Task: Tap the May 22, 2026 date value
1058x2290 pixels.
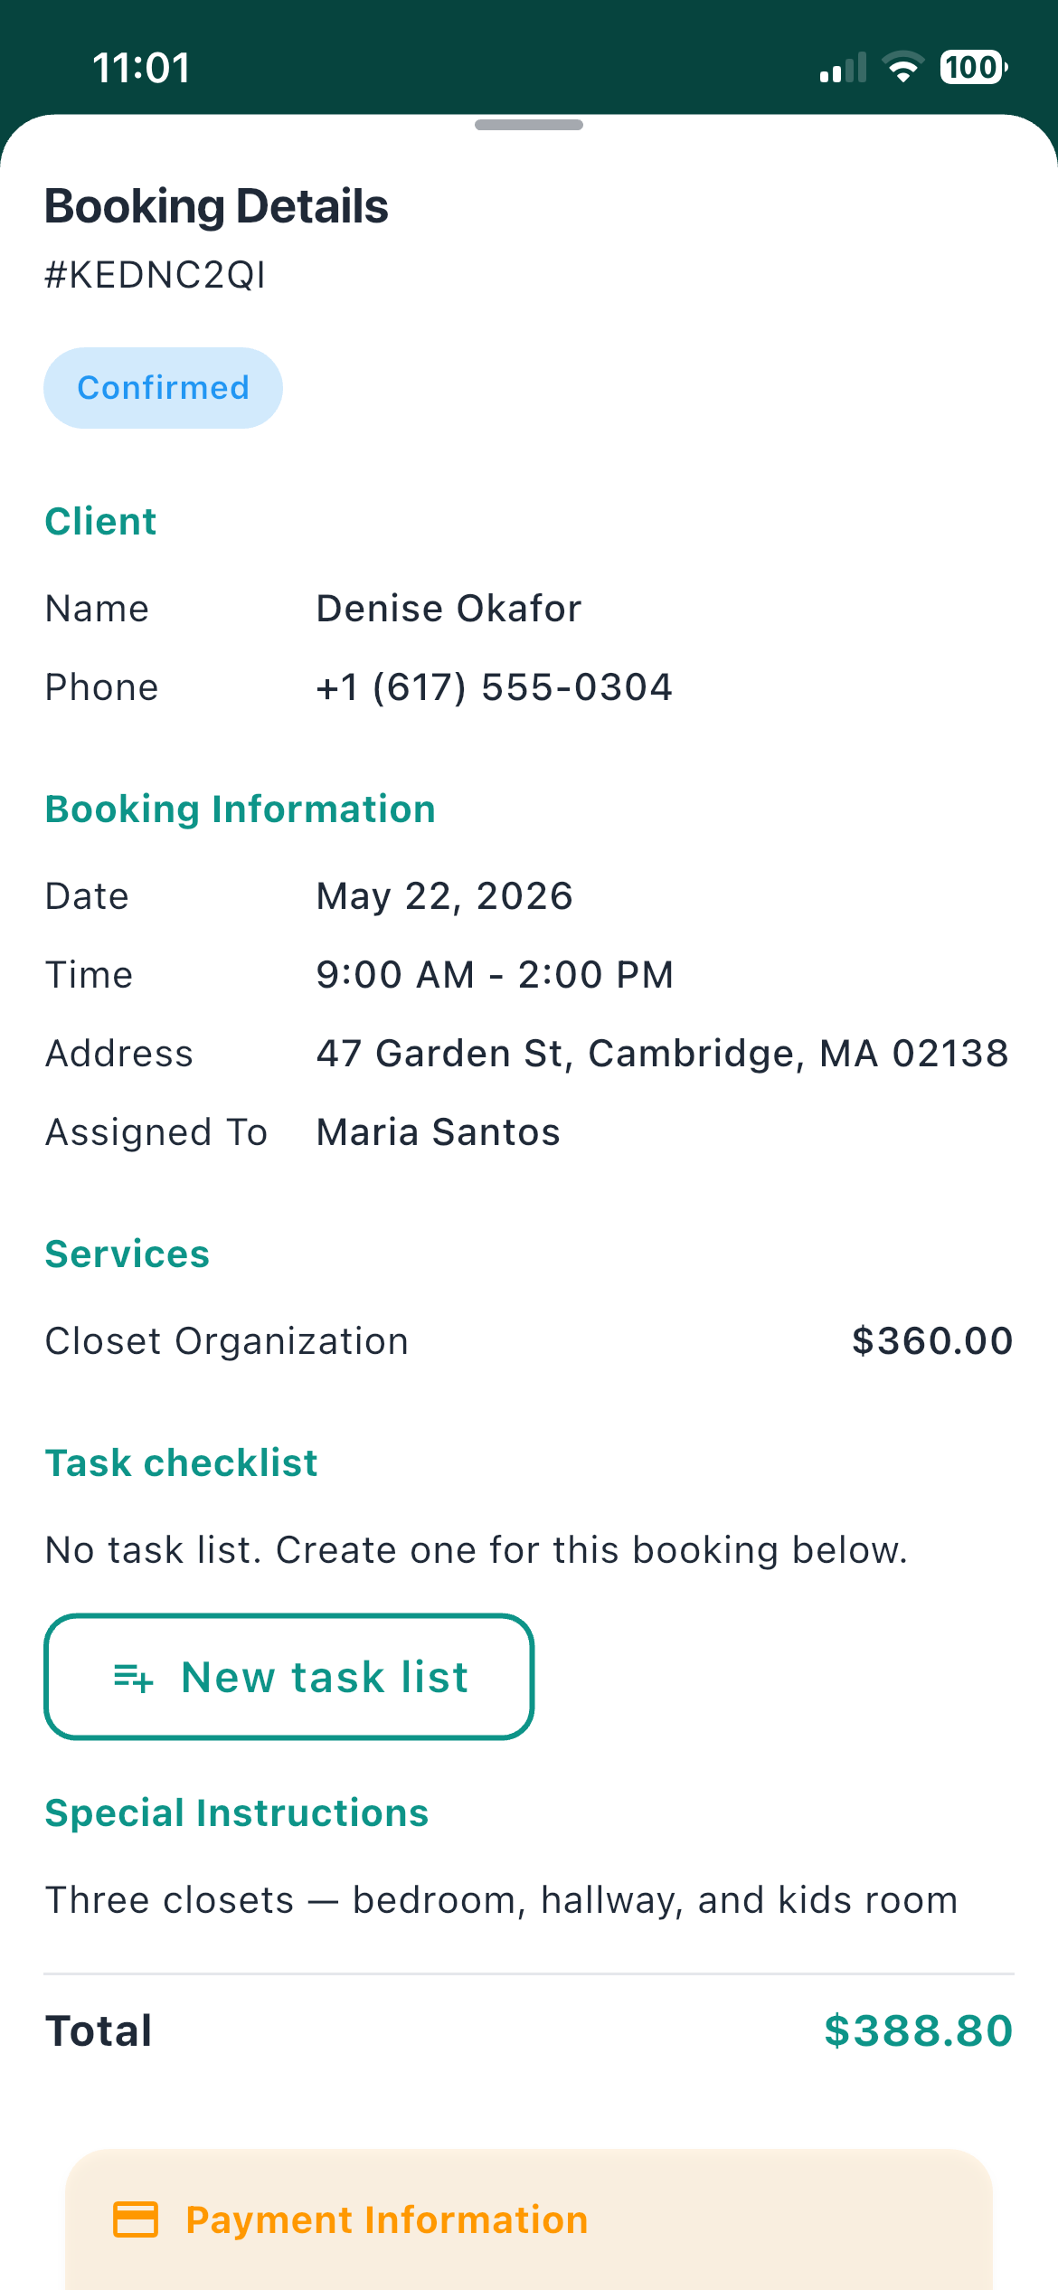Action: pyautogui.click(x=444, y=896)
